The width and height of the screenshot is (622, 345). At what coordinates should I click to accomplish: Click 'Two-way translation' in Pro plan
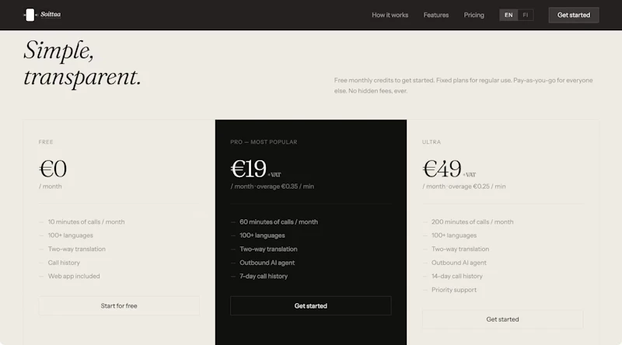[x=268, y=249]
